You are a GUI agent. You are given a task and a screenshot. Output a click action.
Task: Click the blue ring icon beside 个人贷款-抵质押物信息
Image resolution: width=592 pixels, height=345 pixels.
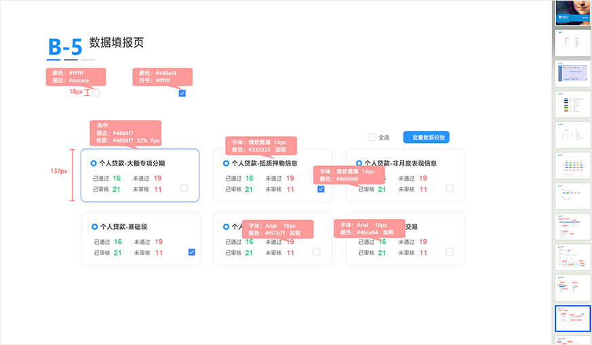coord(226,163)
